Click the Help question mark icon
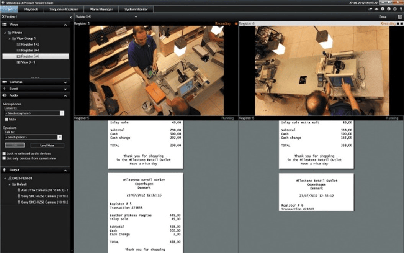Image resolution: width=404 pixels, height=253 pixels. pyautogui.click(x=383, y=9)
